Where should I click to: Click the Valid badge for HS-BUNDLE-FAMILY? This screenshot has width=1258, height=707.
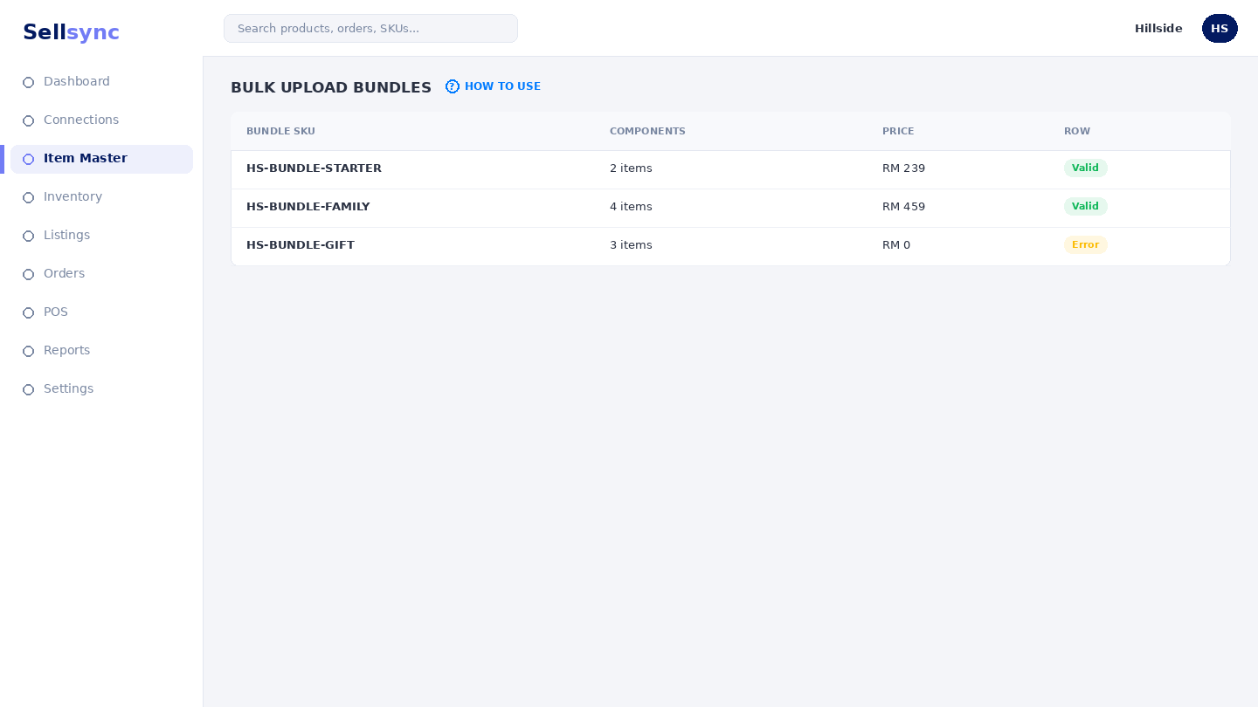1085,206
